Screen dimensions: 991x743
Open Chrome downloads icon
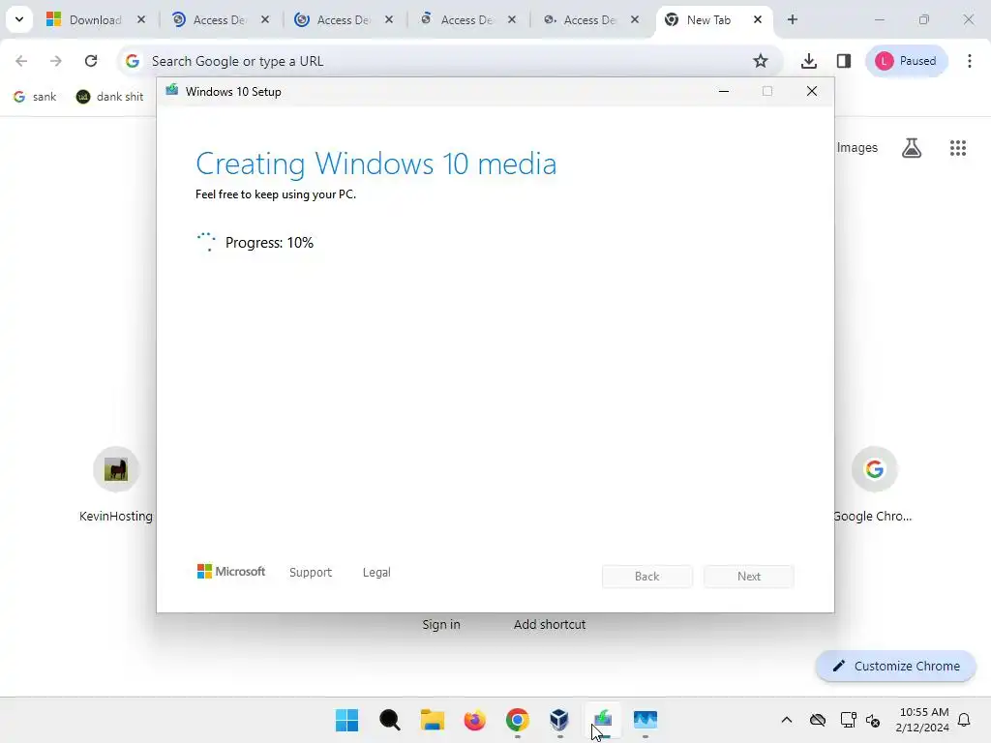tap(808, 61)
